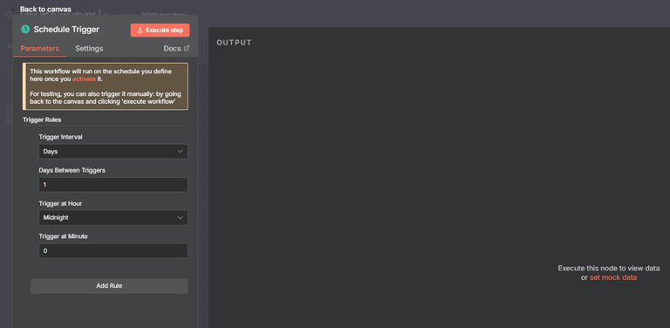
Task: Open the Trigger Interval dropdown showing Days
Action: [113, 152]
